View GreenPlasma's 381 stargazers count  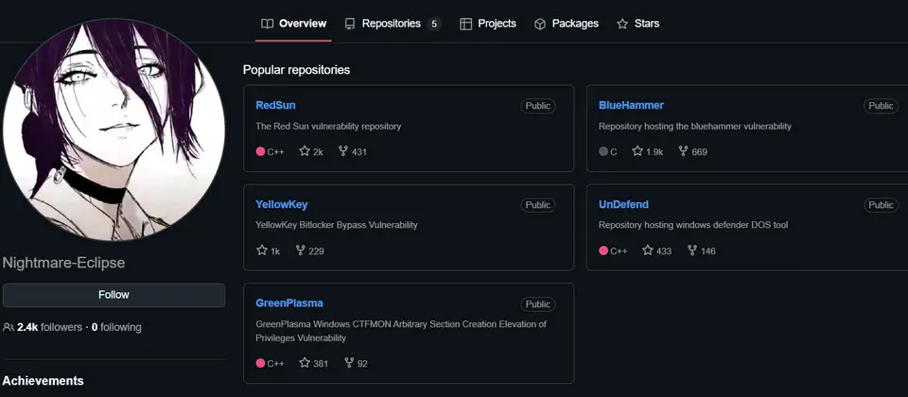pos(321,364)
